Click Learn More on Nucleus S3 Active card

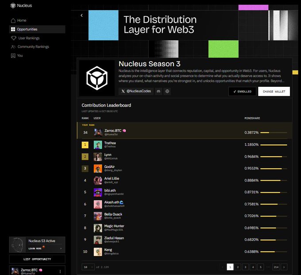click(x=35, y=248)
